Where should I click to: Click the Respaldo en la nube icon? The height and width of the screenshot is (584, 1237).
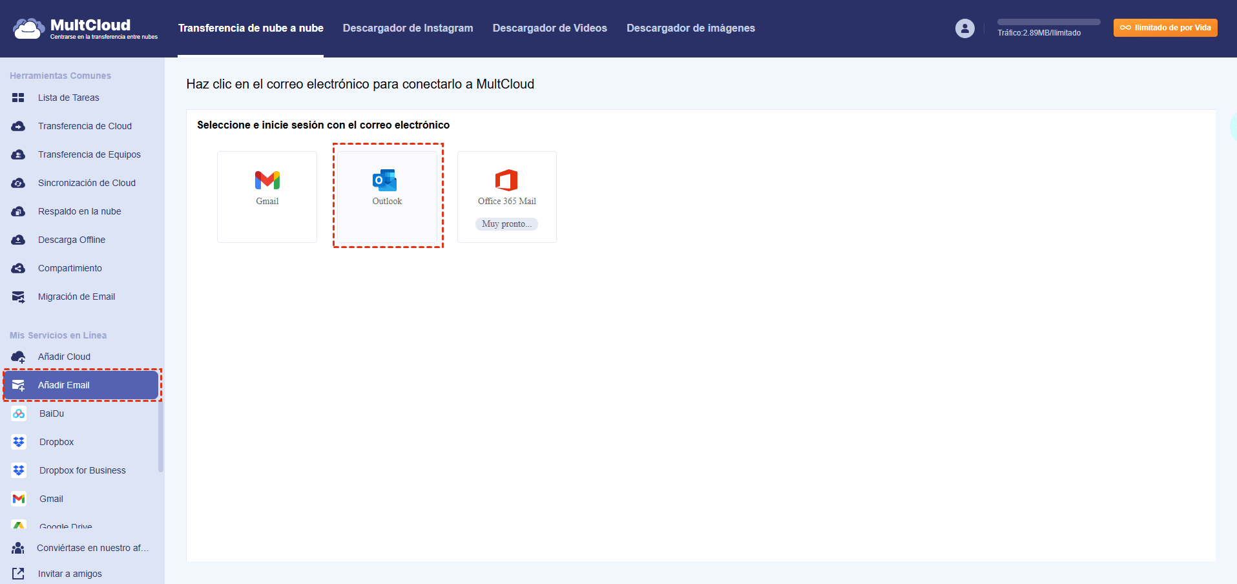(x=18, y=211)
